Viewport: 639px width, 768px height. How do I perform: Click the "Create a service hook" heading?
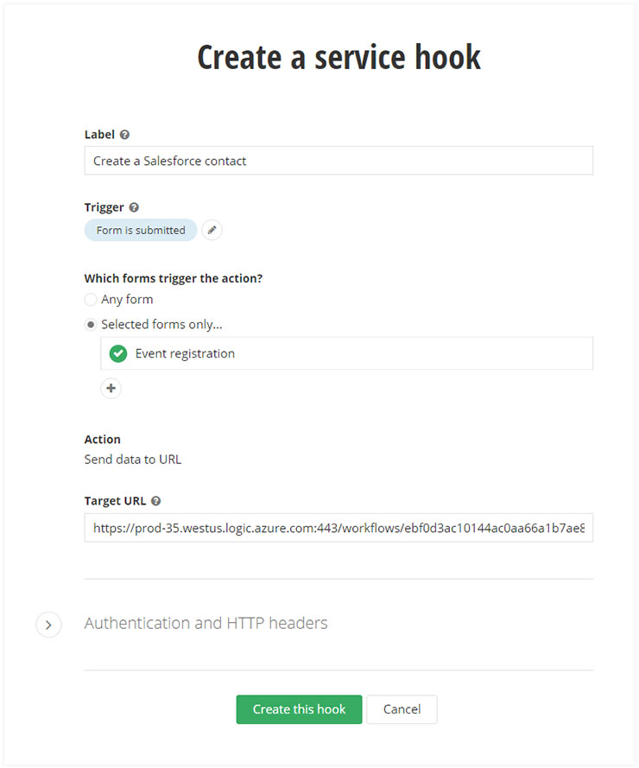point(338,57)
